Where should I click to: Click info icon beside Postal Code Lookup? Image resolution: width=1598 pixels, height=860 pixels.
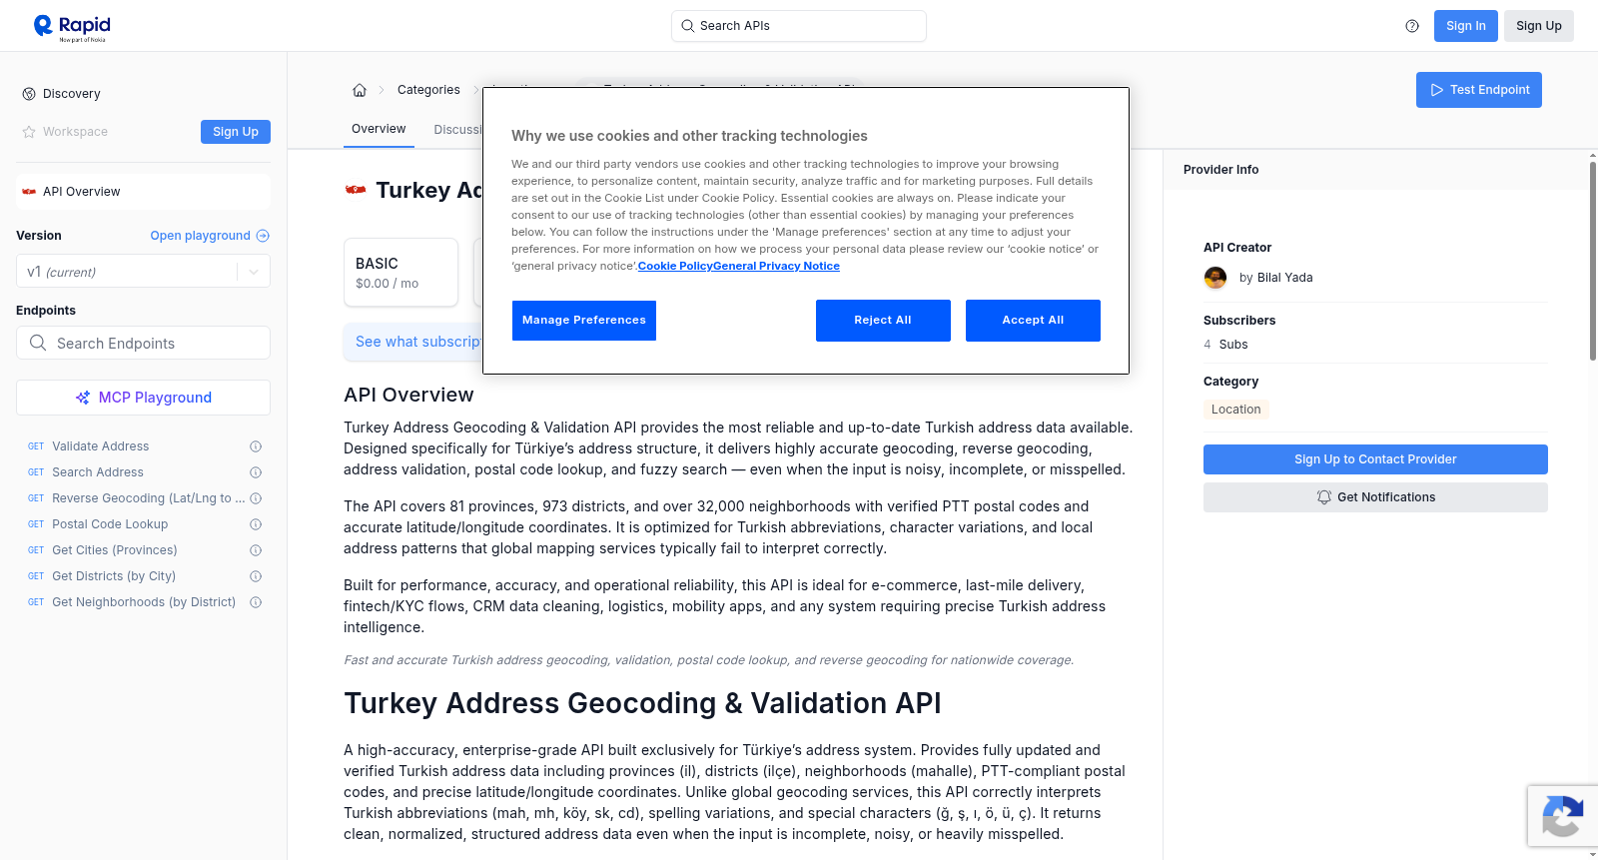pyautogui.click(x=256, y=524)
